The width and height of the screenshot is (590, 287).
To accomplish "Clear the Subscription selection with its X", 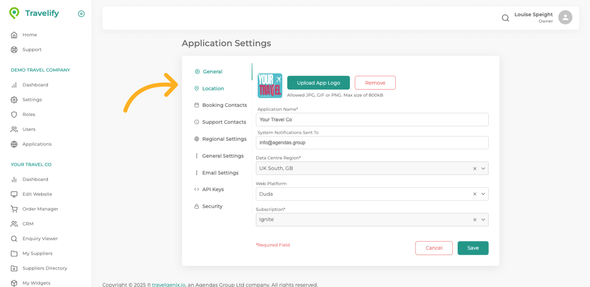I will (x=475, y=219).
